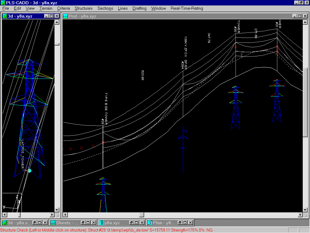
Task: Restore the minimized Sheets window
Action: (x=83, y=223)
